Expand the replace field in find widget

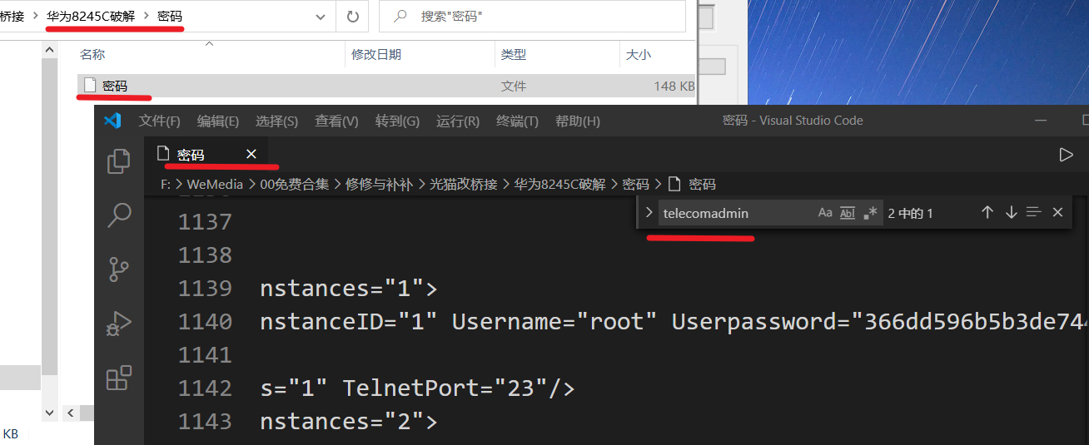(x=649, y=213)
